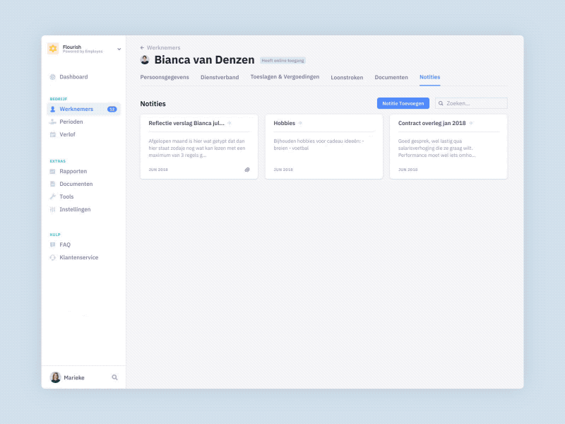Open FAQ using the speech bubble icon
Image resolution: width=565 pixels, height=424 pixels.
pos(52,245)
